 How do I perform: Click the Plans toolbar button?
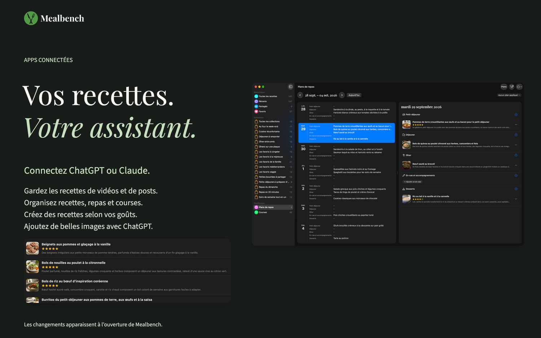(x=504, y=86)
